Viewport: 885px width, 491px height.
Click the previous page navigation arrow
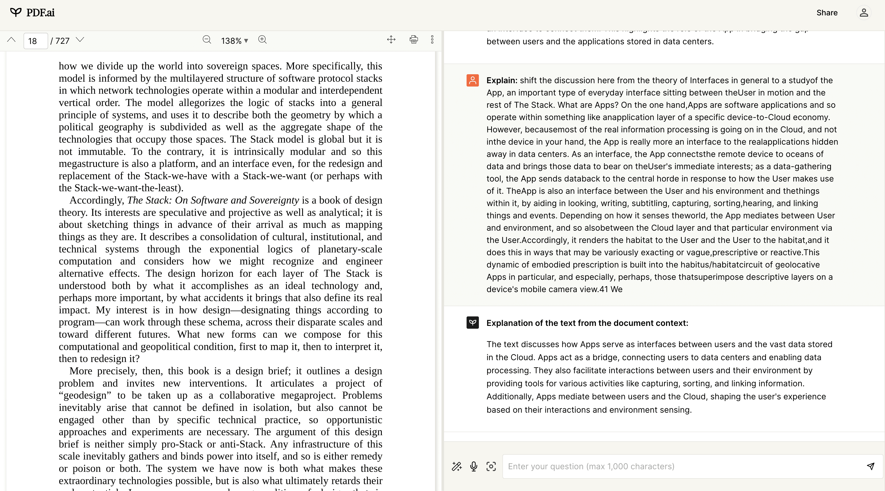coord(11,40)
